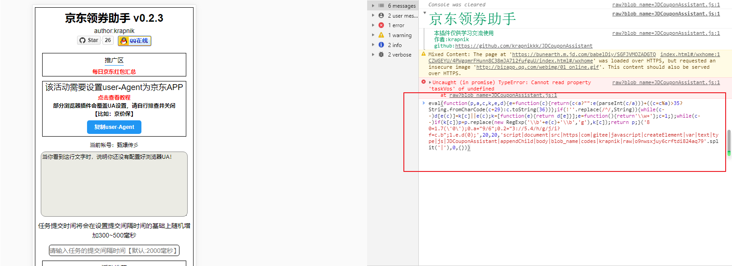Expand the 1 error group

[x=373, y=25]
